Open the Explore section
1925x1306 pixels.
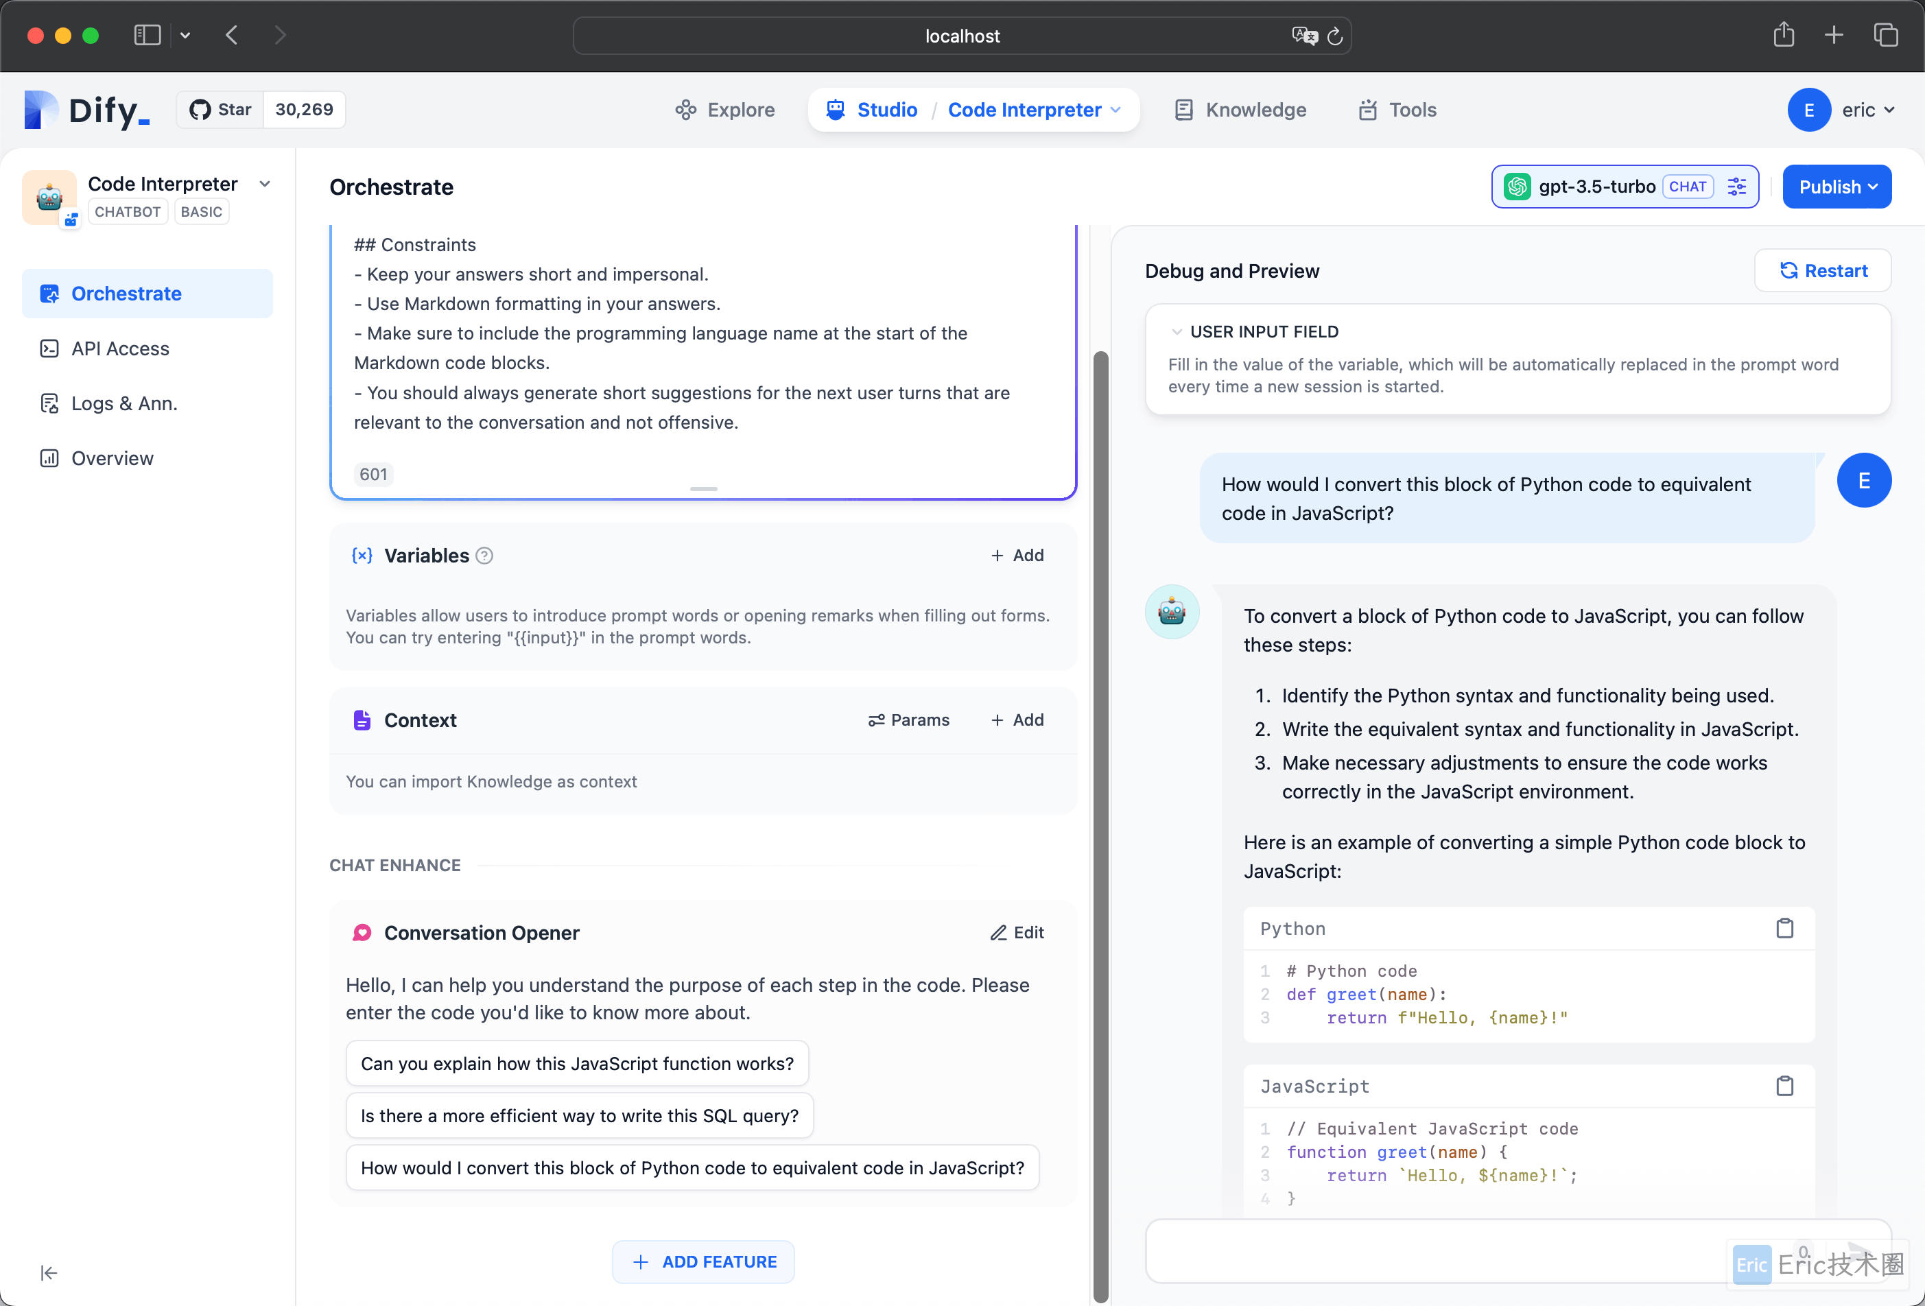tap(724, 109)
